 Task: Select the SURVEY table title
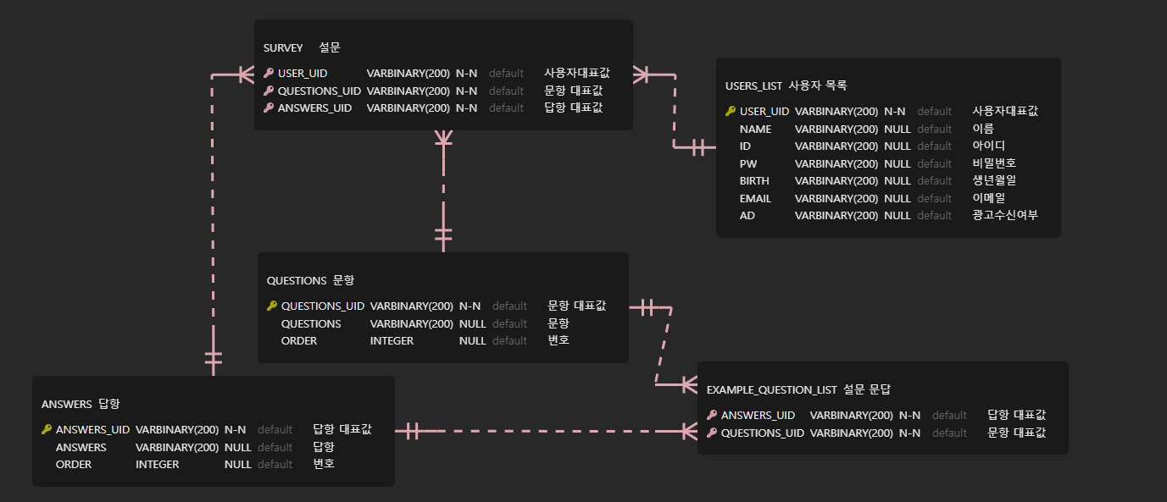pyautogui.click(x=283, y=47)
